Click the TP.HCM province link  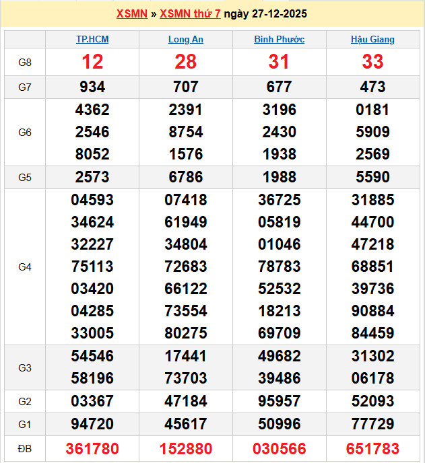92,40
